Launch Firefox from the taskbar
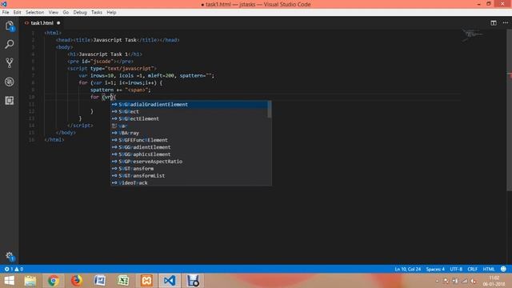The width and height of the screenshot is (512, 288). (77, 281)
